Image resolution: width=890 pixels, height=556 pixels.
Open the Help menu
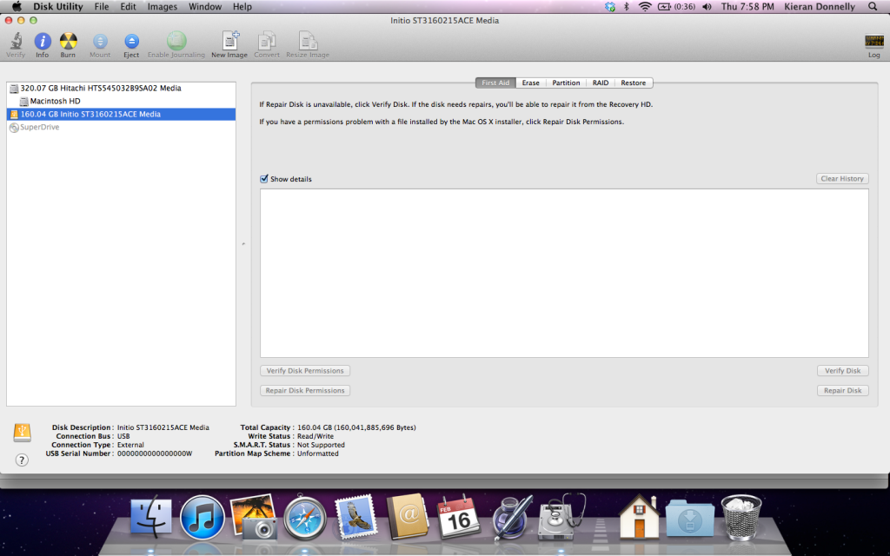(x=242, y=7)
